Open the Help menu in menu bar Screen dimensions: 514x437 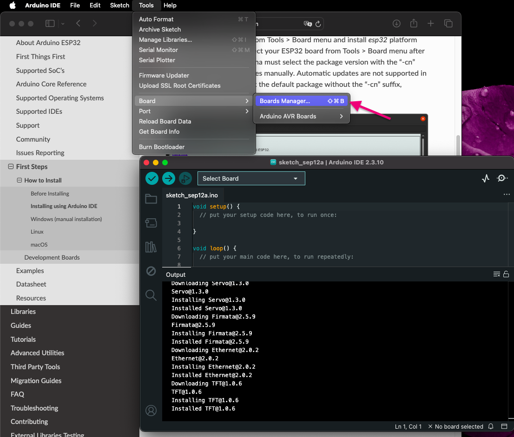170,5
